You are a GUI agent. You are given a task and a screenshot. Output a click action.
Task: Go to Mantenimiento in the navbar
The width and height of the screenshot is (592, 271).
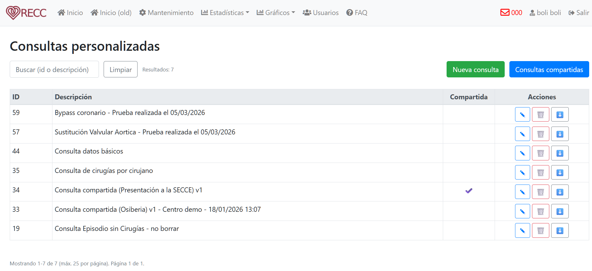[166, 13]
